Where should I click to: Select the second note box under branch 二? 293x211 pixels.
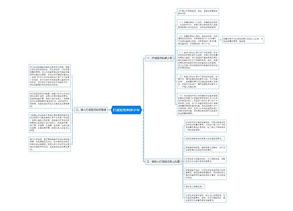pos(50,100)
